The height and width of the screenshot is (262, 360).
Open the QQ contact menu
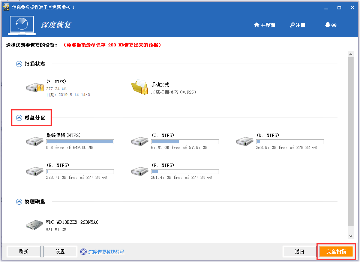(x=331, y=25)
